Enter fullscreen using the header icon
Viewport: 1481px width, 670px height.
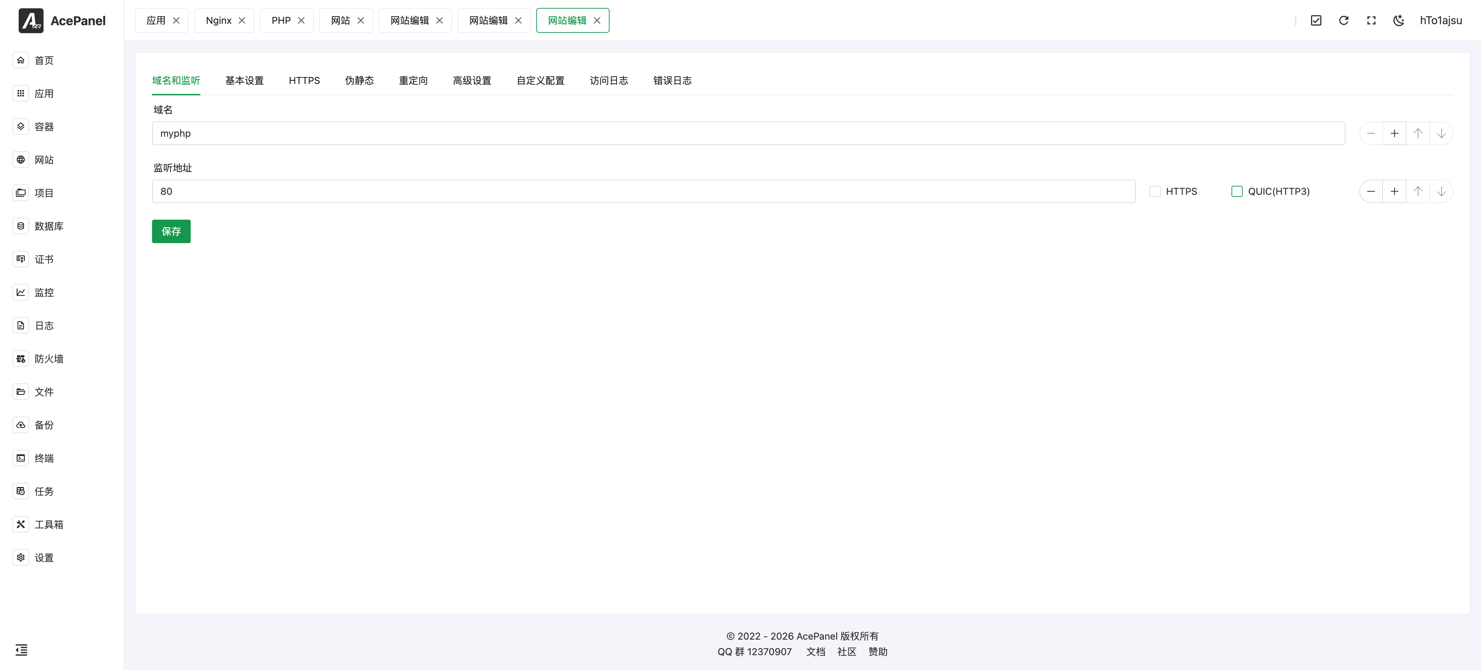[1371, 21]
